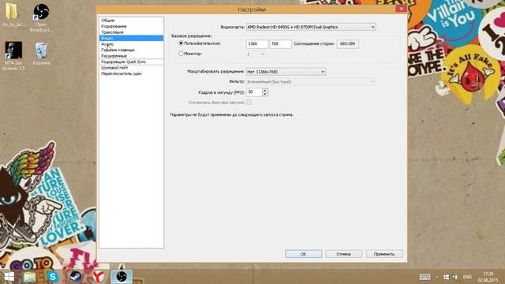Select the MTA San Andreas desktop shortcut
The height and width of the screenshot is (284, 505).
point(13,56)
